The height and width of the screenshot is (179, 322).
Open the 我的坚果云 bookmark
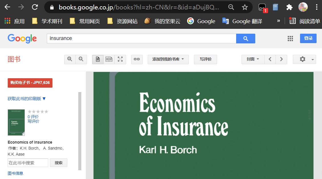[x=162, y=21]
